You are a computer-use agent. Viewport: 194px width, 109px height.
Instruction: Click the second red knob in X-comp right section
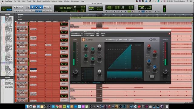pos(155,52)
